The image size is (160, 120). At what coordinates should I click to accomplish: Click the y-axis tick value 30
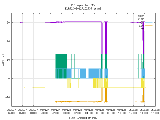click(8, 22)
